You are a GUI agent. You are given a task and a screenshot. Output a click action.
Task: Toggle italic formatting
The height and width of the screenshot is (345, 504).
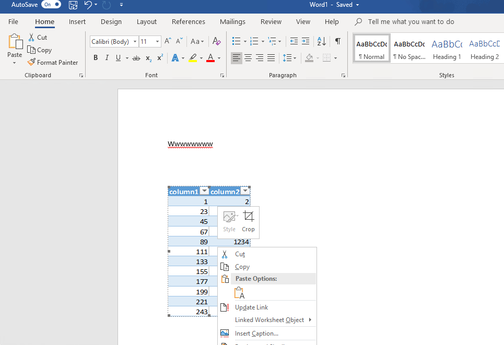(107, 57)
